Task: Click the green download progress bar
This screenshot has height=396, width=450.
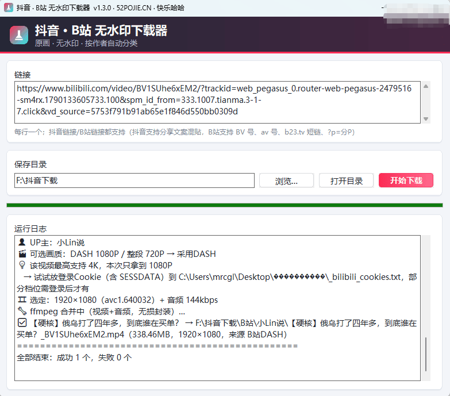Action: 225,205
